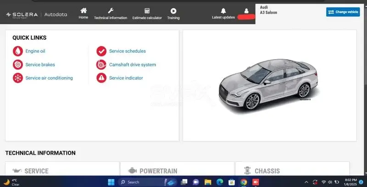Open the POWERTRAIN technical information card
Image resolution: width=367 pixels, height=187 pixels.
pyautogui.click(x=177, y=169)
